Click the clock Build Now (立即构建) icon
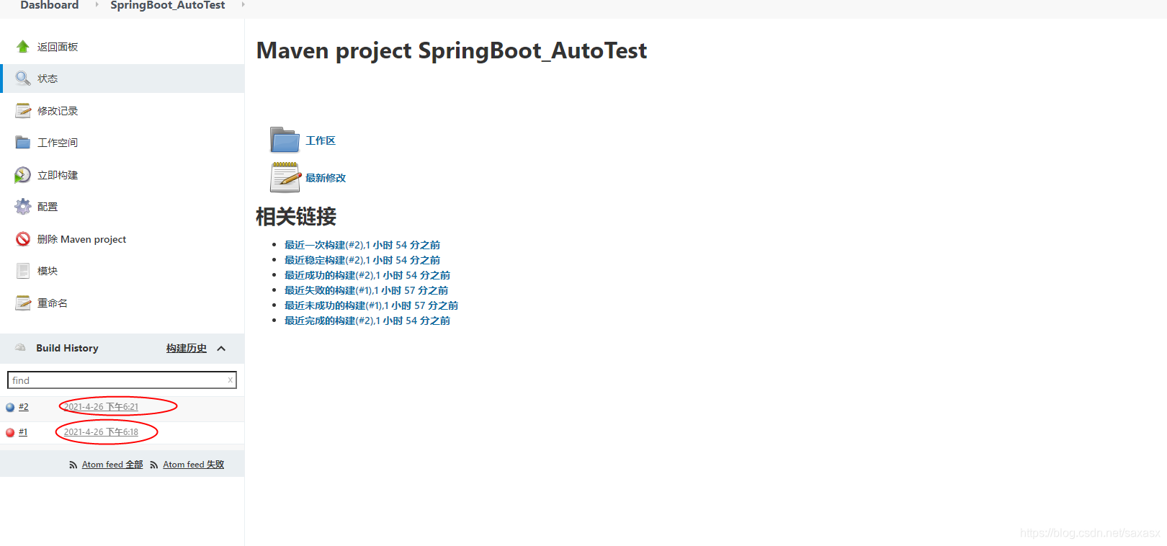 tap(22, 174)
